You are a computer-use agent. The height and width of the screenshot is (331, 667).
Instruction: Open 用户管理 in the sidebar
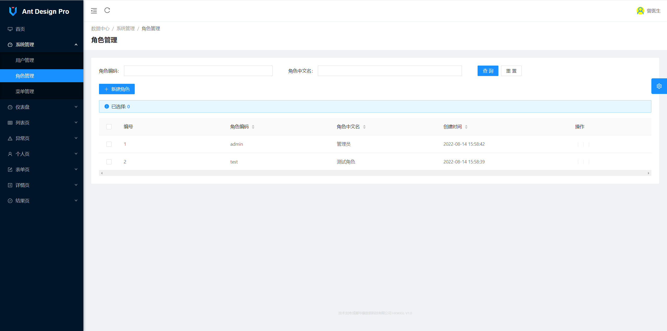[x=42, y=60]
